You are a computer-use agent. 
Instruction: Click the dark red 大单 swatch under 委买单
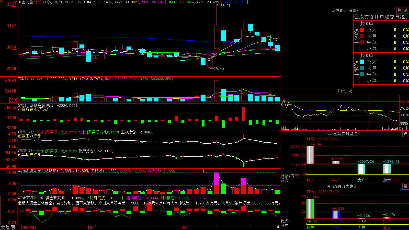[x=362, y=36]
